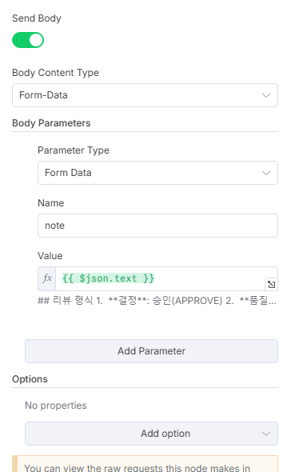295x472 pixels.
Task: Click the Options section heading
Action: 30,379
